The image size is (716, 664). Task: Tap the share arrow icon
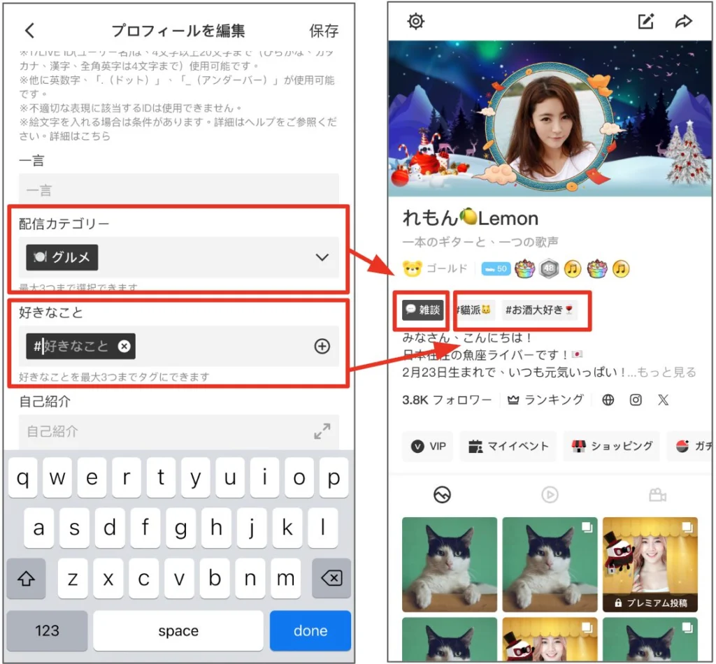tap(684, 21)
